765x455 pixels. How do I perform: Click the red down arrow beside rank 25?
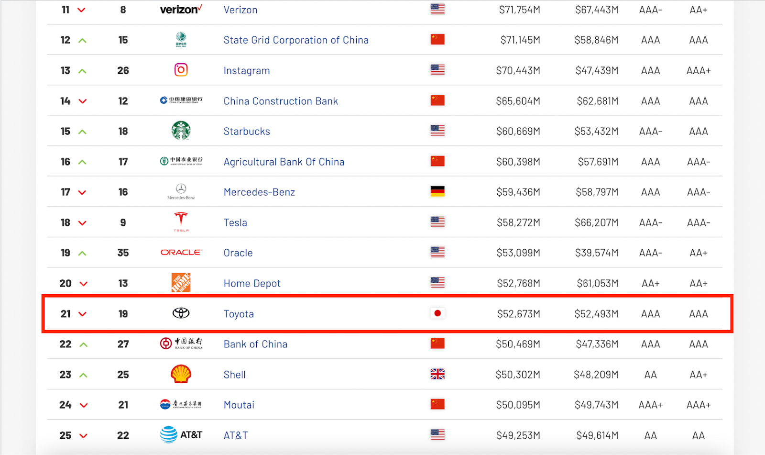tap(83, 436)
